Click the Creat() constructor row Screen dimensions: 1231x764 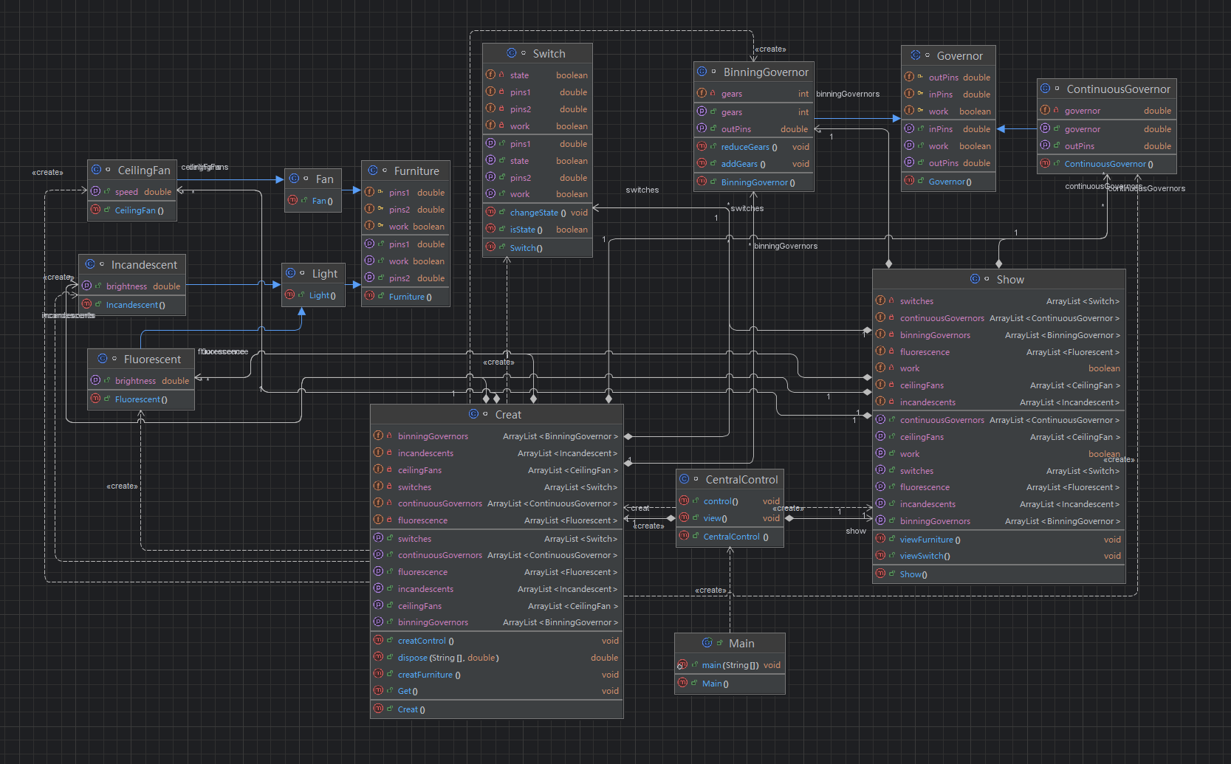[x=497, y=709]
